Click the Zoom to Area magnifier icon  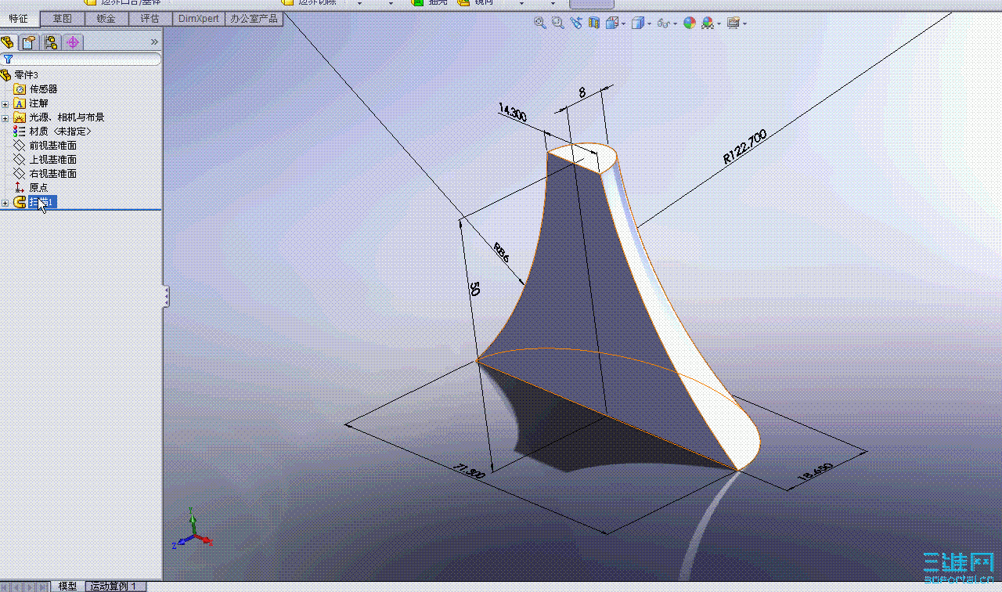coord(557,23)
